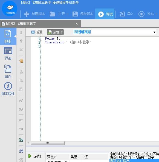Comment line with the // icon
Screen dimensions: 159x162
(21, 100)
